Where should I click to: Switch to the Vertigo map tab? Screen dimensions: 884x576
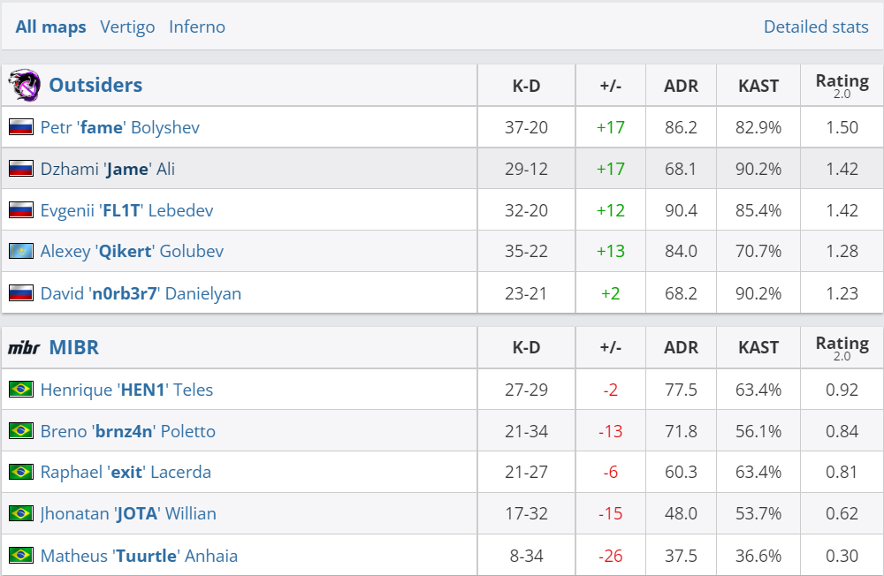pos(127,27)
